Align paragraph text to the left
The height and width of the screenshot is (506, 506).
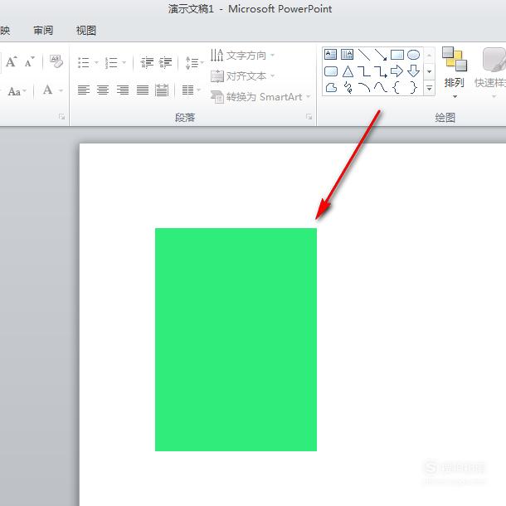(x=84, y=90)
